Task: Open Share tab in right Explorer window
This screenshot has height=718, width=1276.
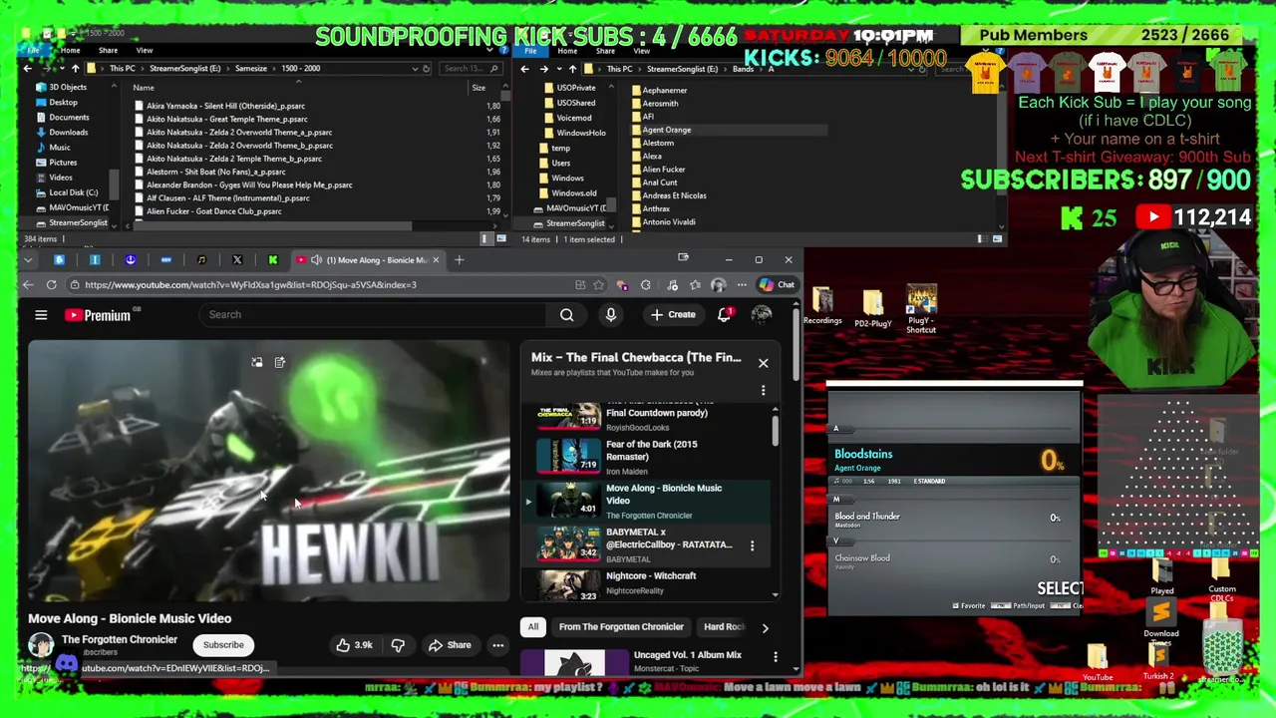Action: [605, 50]
